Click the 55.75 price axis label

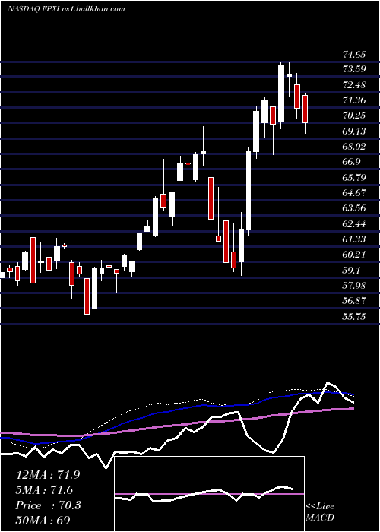click(x=354, y=317)
